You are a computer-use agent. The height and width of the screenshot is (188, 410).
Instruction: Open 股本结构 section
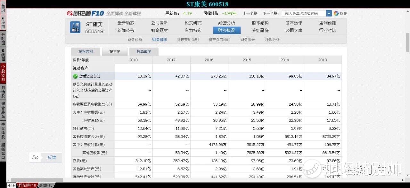(x=260, y=23)
